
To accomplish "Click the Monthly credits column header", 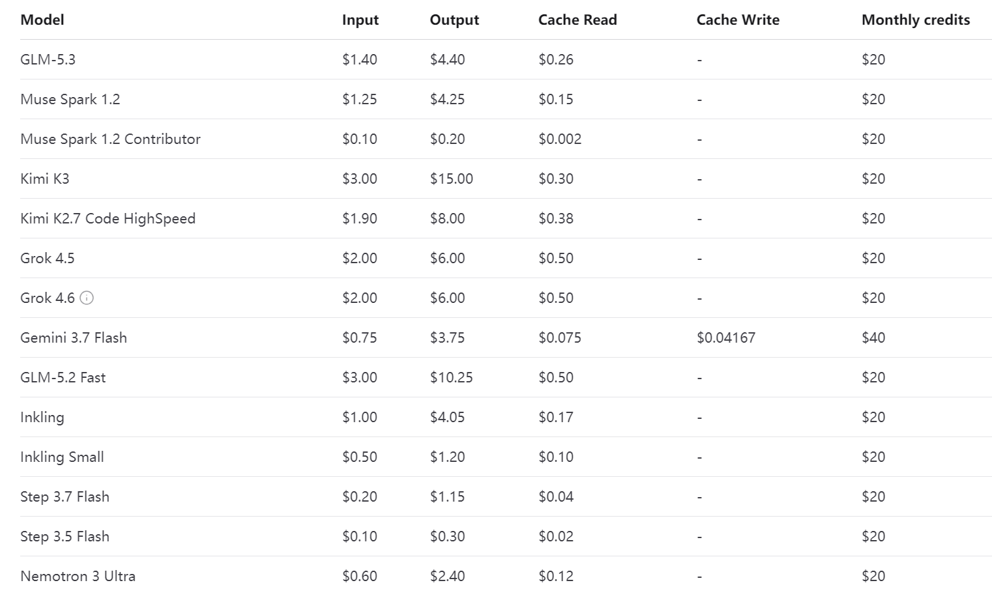I will pyautogui.click(x=916, y=20).
